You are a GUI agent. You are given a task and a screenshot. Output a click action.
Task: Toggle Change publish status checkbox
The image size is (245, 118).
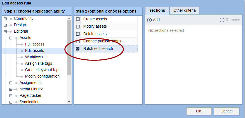click(78, 41)
